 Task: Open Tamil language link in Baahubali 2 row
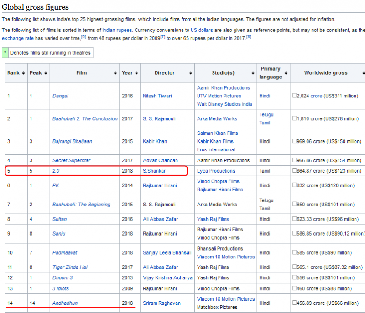265,123
